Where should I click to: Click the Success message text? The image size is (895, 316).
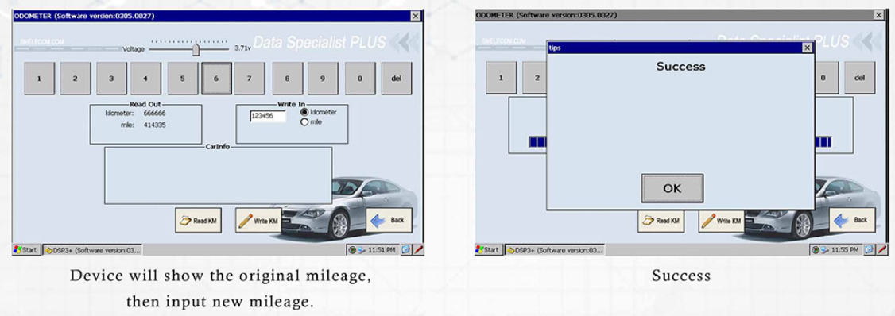pyautogui.click(x=680, y=66)
